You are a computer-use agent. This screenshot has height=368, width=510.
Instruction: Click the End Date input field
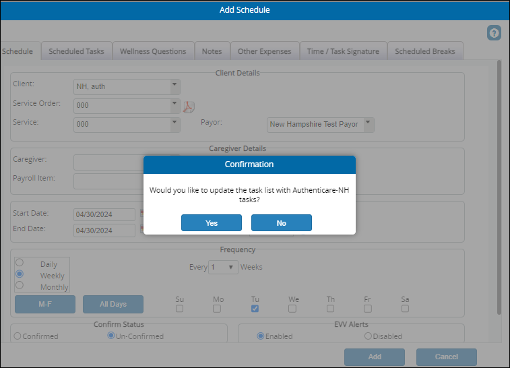pyautogui.click(x=104, y=231)
